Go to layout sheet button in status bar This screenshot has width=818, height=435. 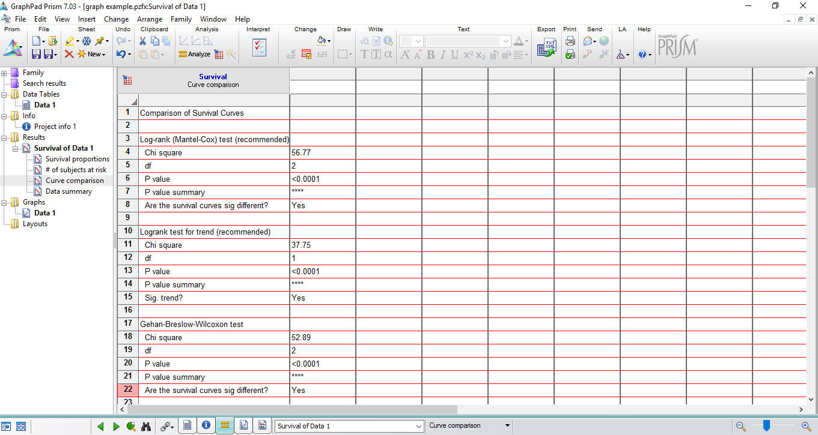262,425
